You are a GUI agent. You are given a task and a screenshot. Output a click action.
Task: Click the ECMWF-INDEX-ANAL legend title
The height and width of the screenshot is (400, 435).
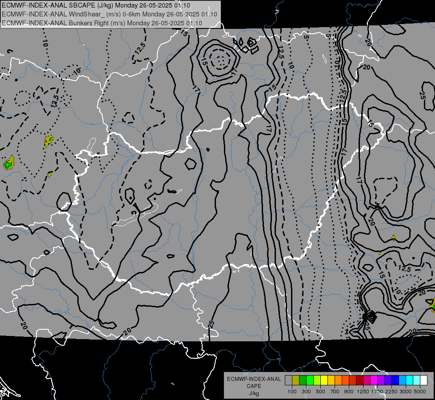pos(254,379)
